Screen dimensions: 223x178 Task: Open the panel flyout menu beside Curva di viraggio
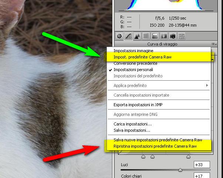[214, 44]
